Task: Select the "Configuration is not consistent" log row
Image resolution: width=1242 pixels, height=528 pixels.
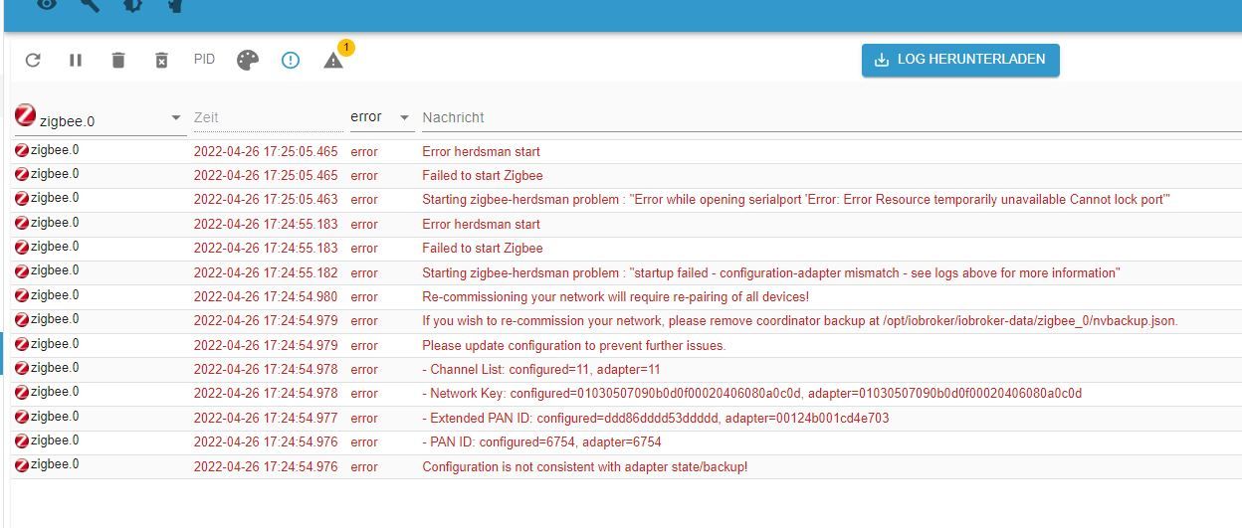Action: coord(584,466)
